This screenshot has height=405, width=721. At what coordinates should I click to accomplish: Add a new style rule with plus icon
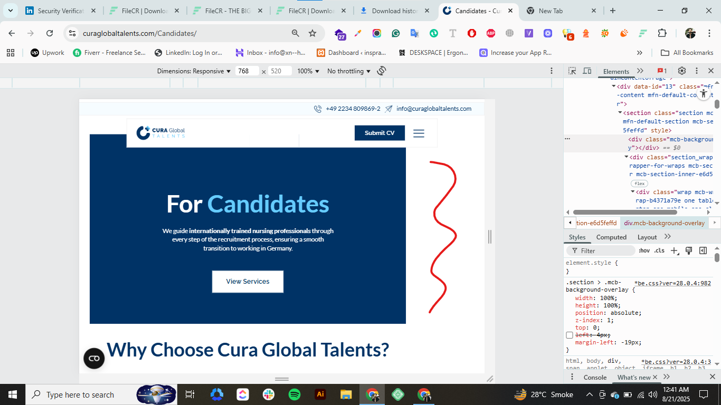pos(674,250)
